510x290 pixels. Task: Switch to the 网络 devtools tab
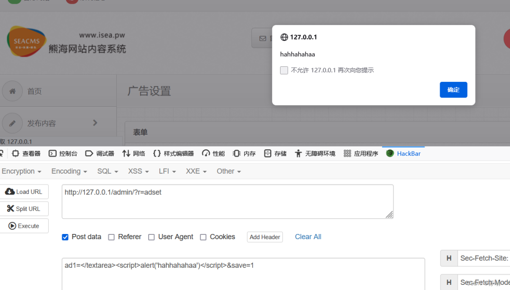(x=134, y=153)
